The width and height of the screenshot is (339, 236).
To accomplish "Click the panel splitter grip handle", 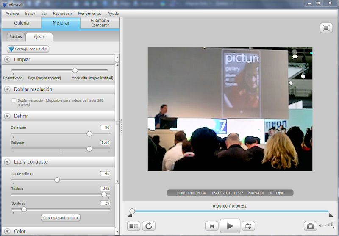I will [x=121, y=126].
